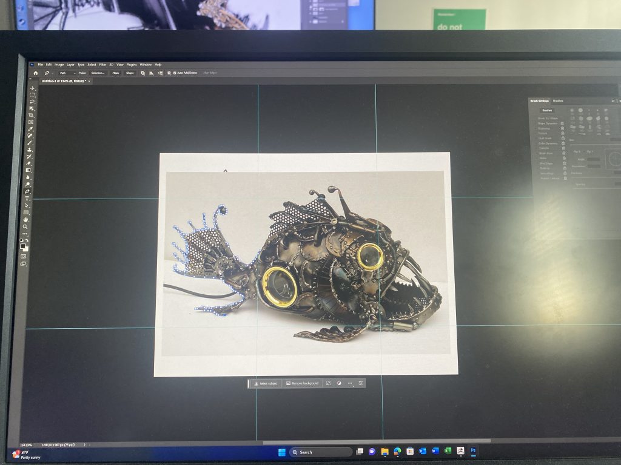
Task: Select the Rectangle shape tool
Action: coord(26,213)
